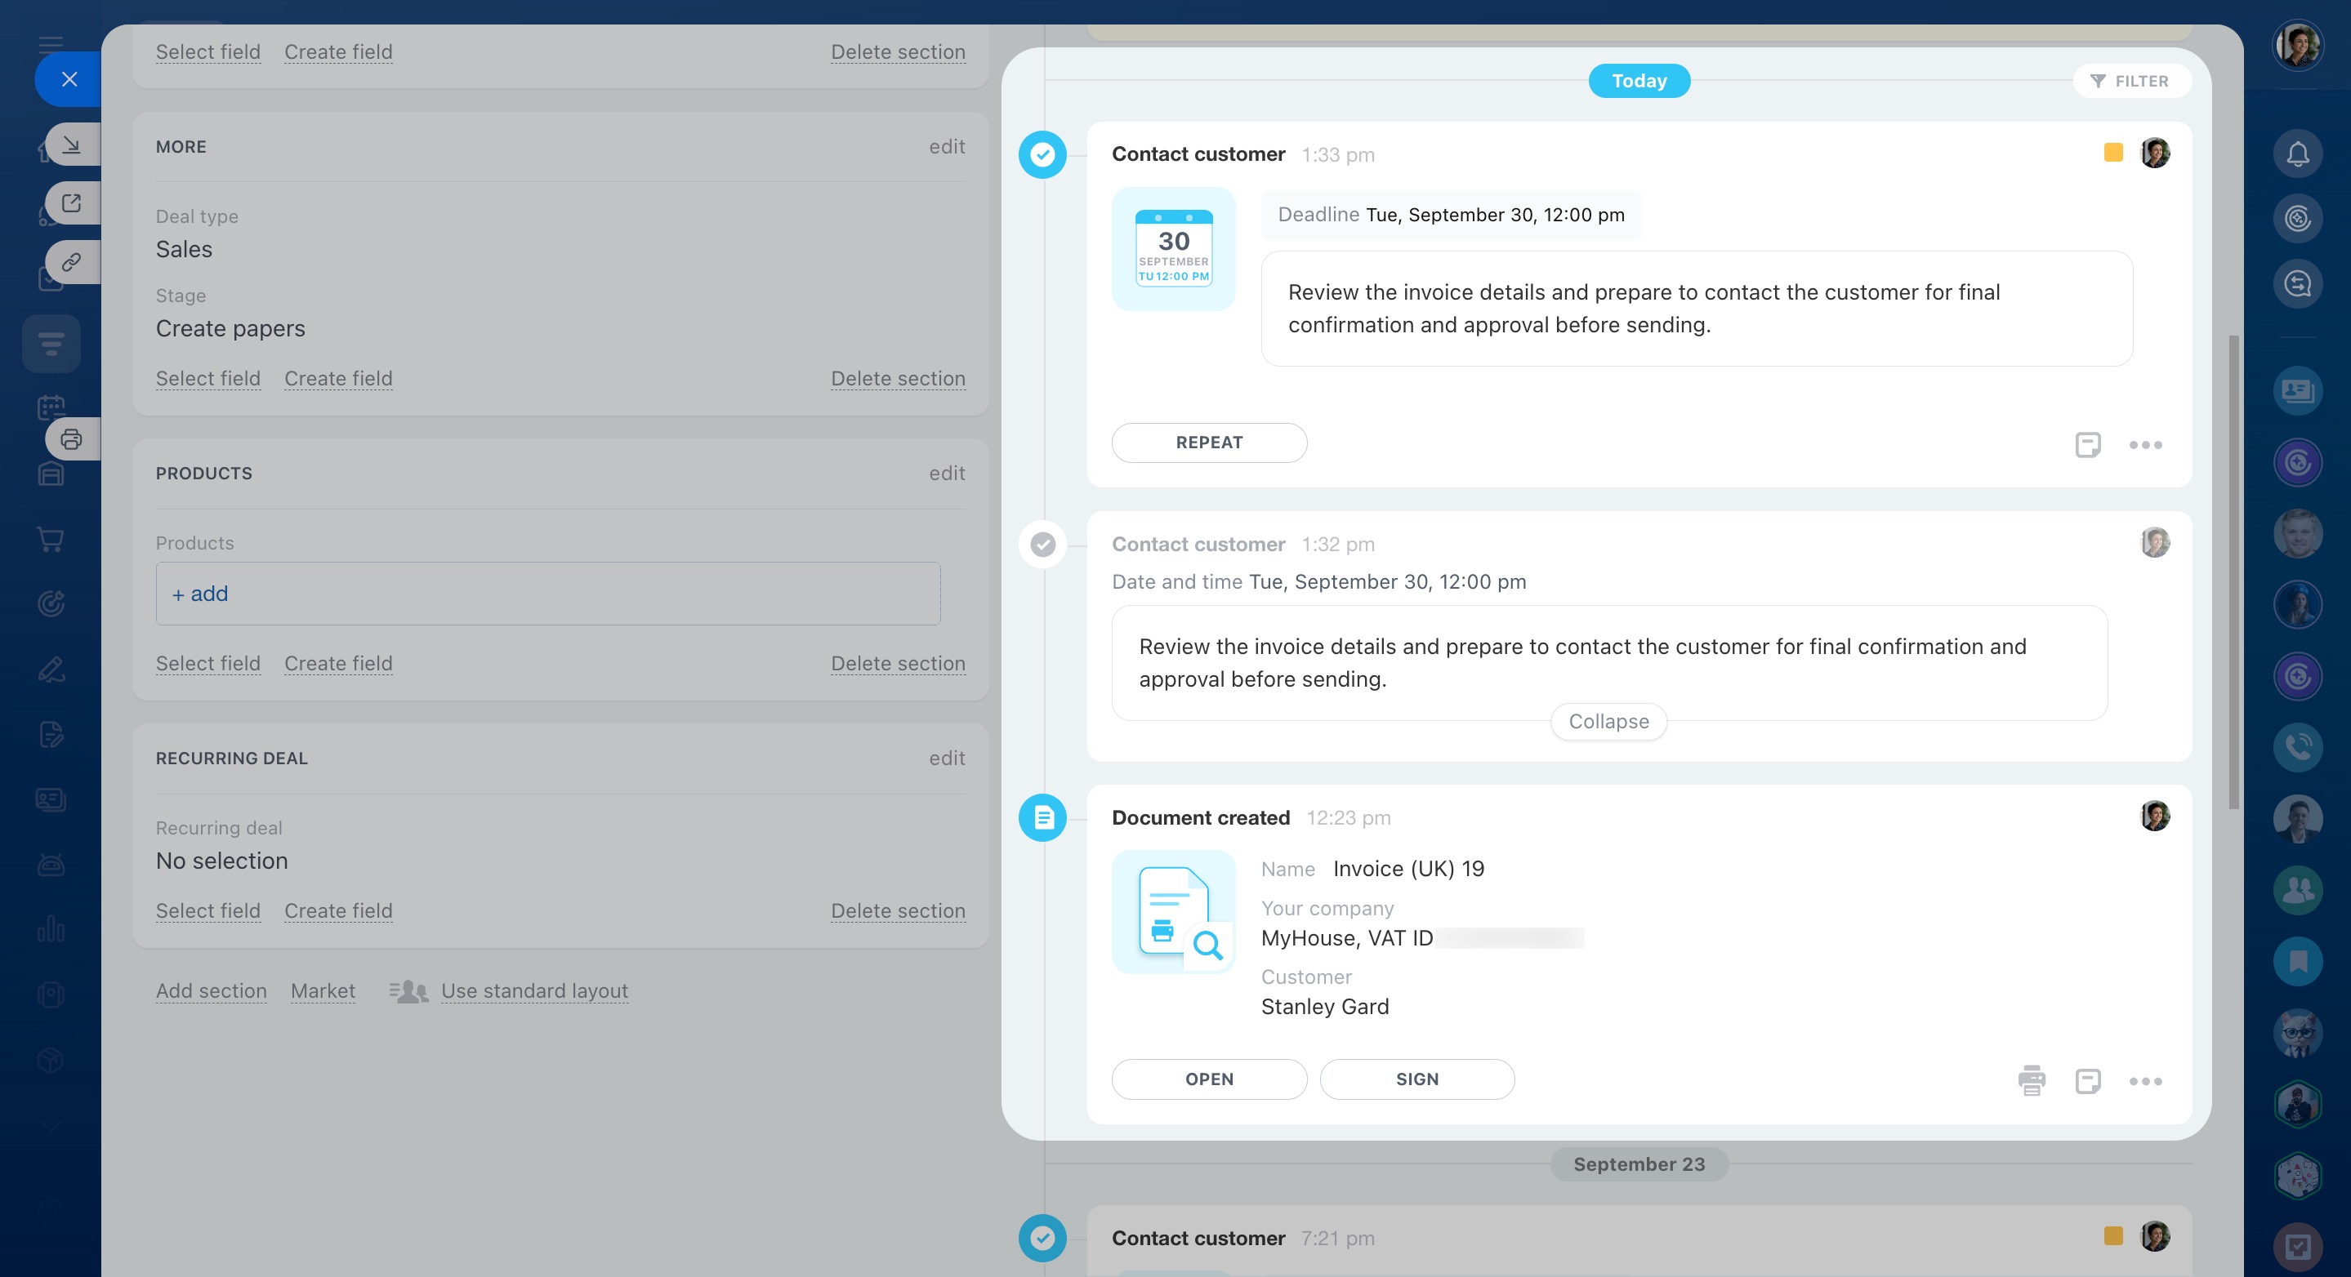Toggle grey check of 1:32 pm Contact customer
The width and height of the screenshot is (2351, 1277).
[1042, 545]
